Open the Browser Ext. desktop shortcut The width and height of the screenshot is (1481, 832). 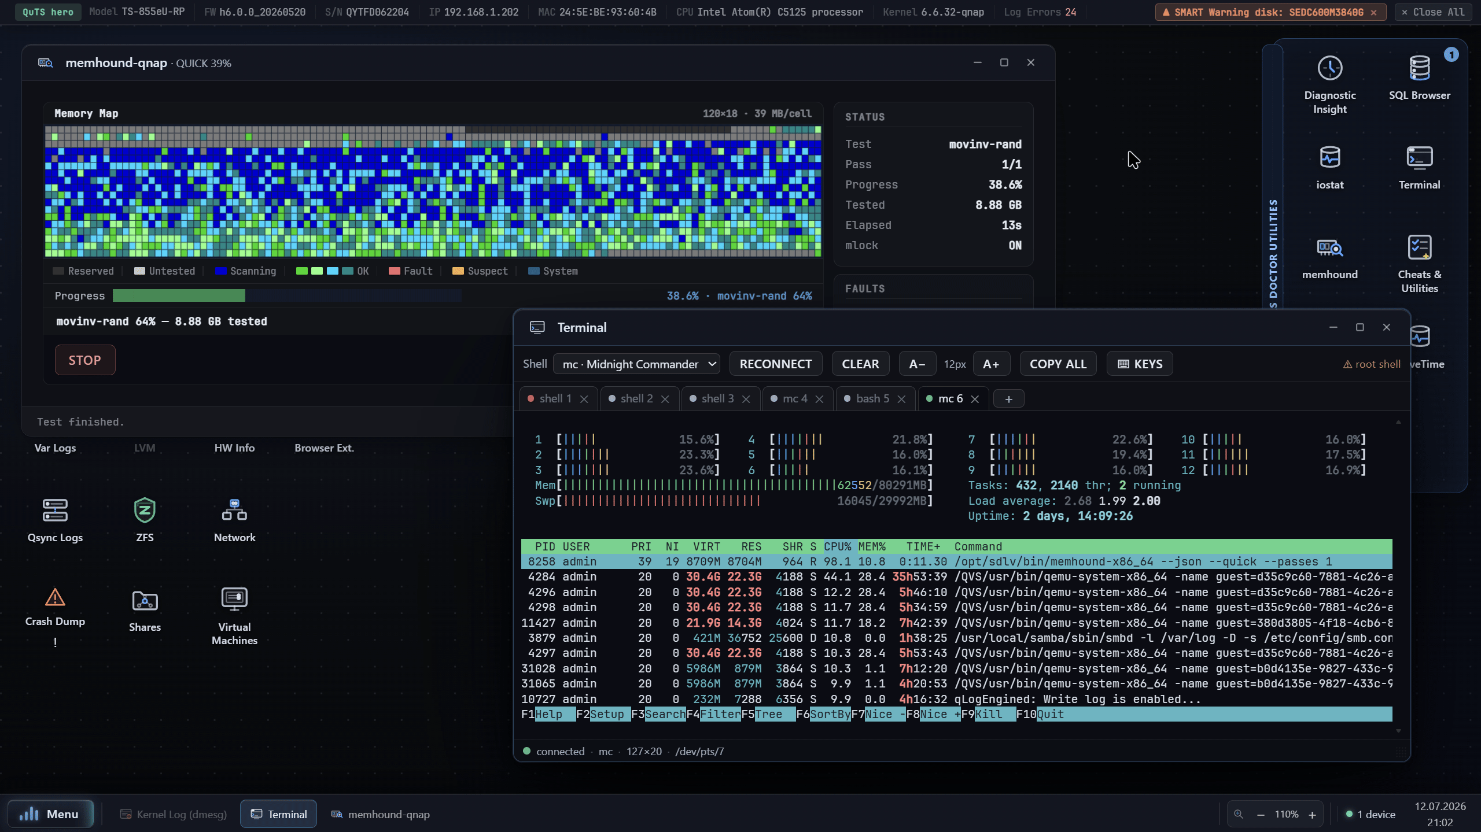coord(324,448)
